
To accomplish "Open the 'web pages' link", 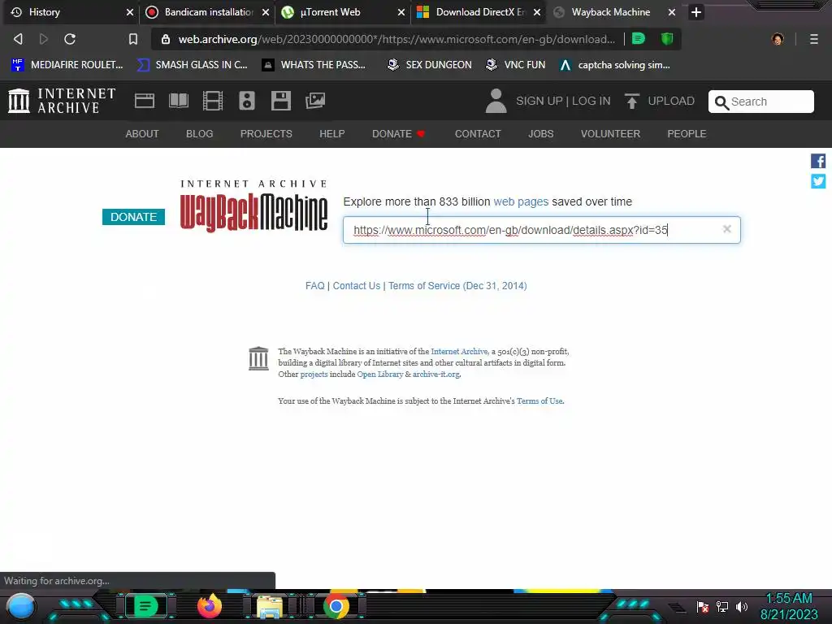I will tap(521, 201).
